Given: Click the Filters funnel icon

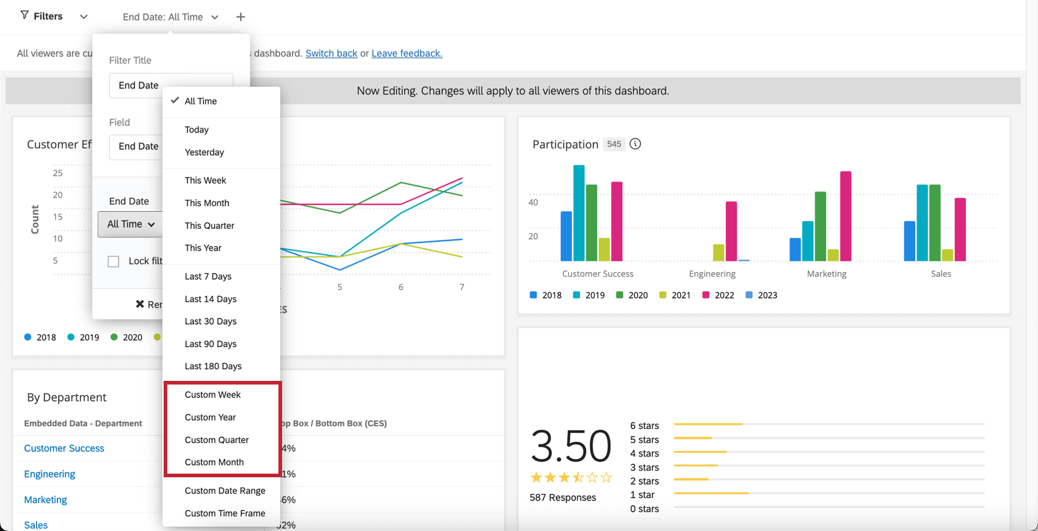Looking at the screenshot, I should click(24, 15).
